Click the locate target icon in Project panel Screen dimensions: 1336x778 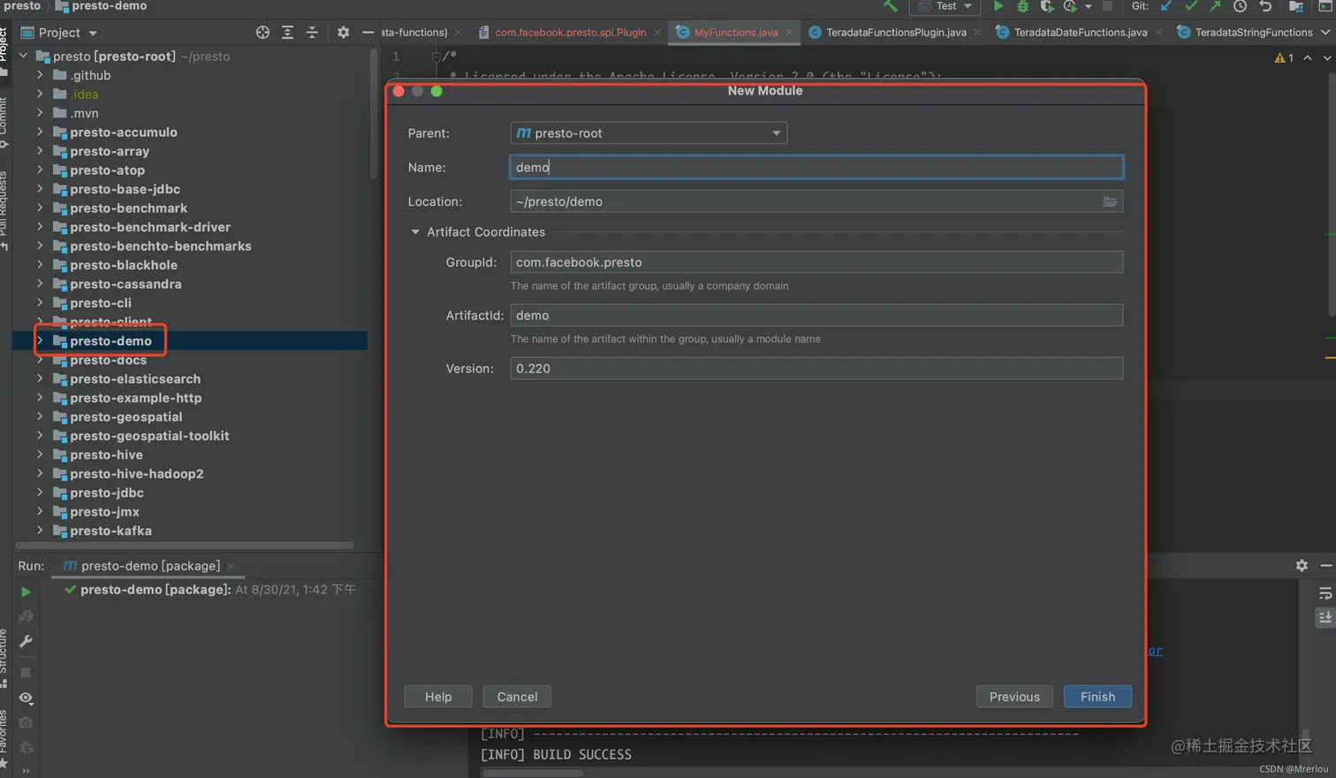click(262, 33)
